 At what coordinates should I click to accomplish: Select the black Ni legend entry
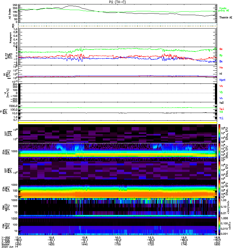(221, 74)
